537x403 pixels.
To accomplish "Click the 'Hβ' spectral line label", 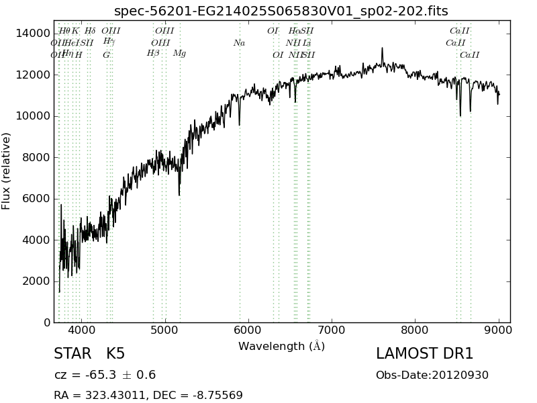I will coord(153,54).
